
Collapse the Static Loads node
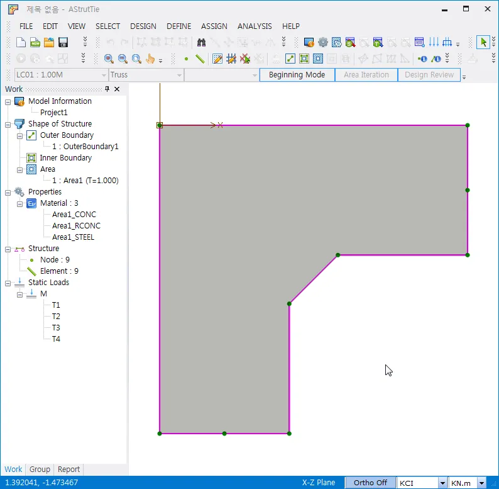click(8, 283)
